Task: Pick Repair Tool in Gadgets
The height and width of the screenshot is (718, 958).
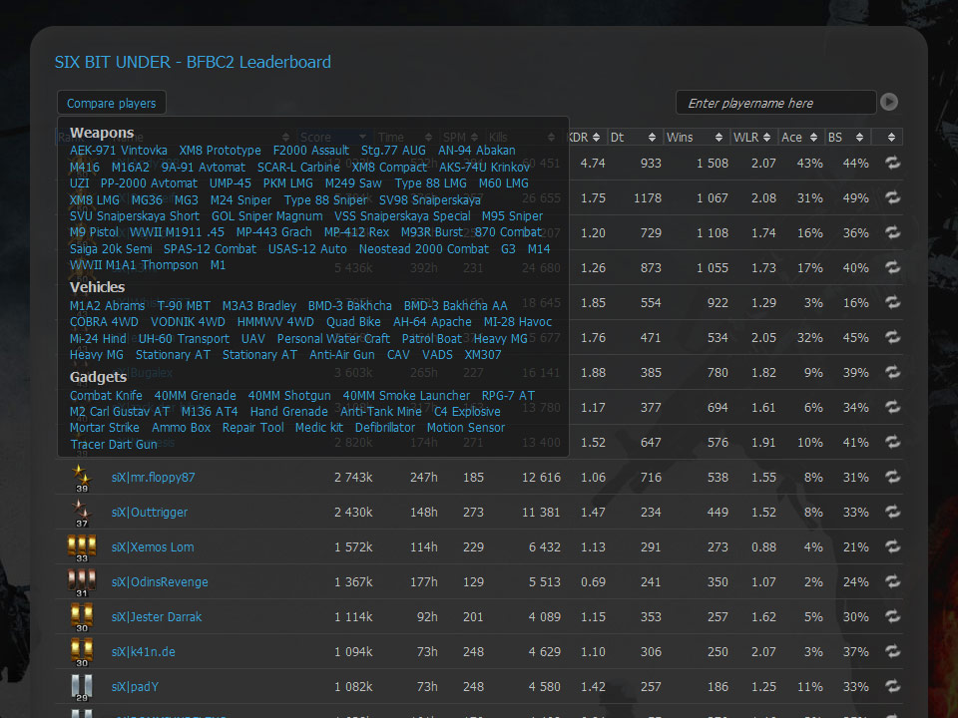Action: [x=252, y=428]
